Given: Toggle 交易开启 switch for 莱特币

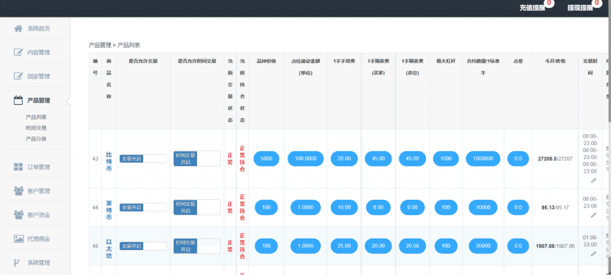Looking at the screenshot, I should pos(143,208).
